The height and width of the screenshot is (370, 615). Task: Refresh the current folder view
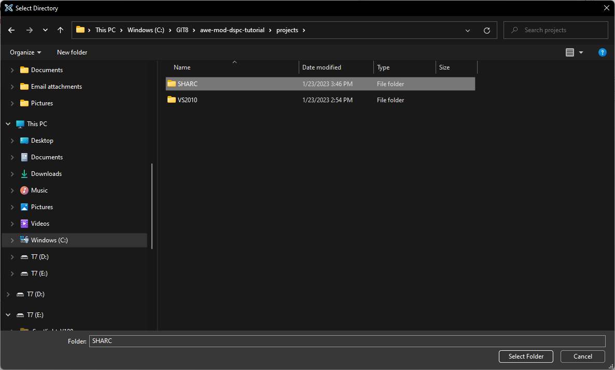tap(486, 30)
